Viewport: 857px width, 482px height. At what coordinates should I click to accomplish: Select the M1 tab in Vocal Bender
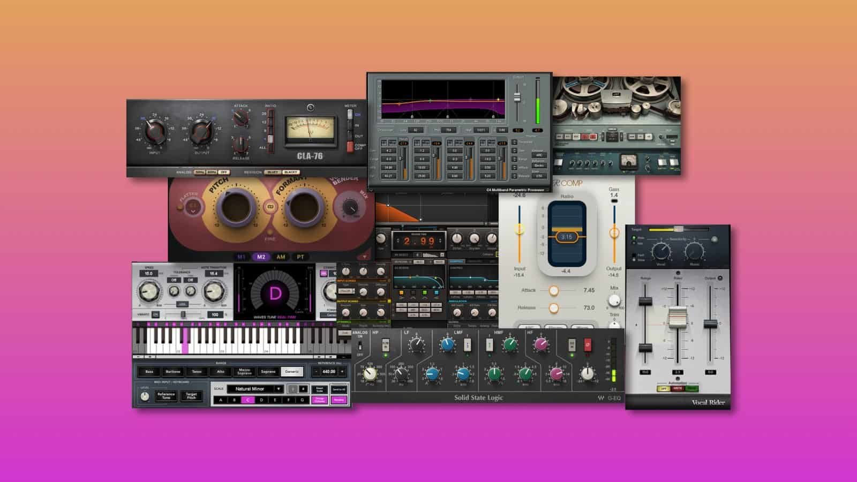(242, 257)
